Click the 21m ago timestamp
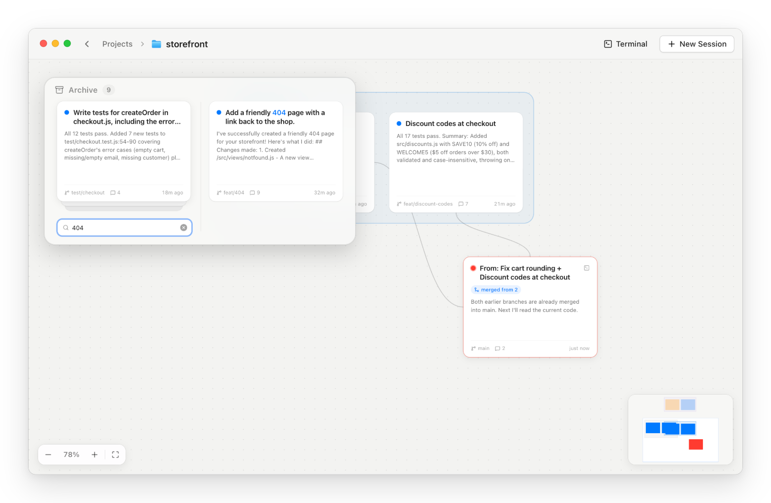 (x=504, y=204)
